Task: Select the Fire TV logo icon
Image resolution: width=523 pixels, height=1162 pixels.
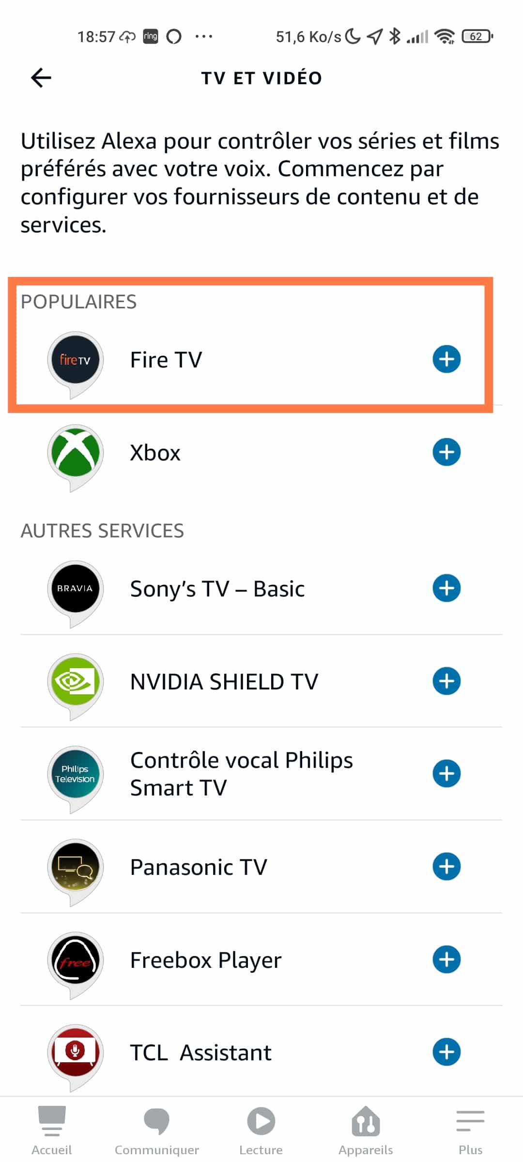Action: tap(75, 360)
